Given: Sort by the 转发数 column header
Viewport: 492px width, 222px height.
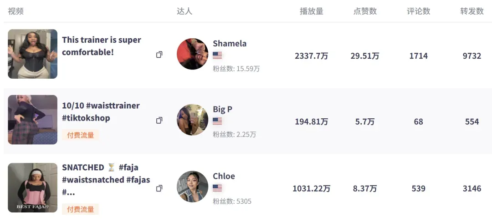Looking at the screenshot, I should (472, 11).
